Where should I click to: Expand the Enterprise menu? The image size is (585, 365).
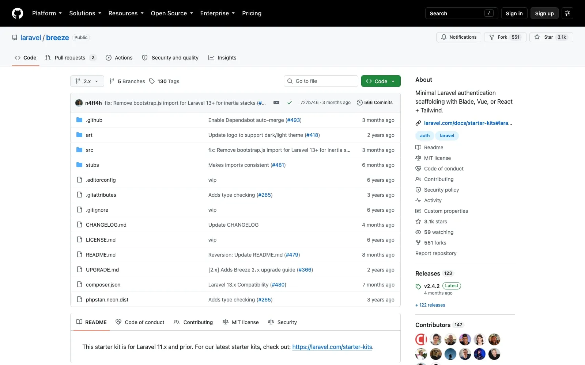click(218, 13)
